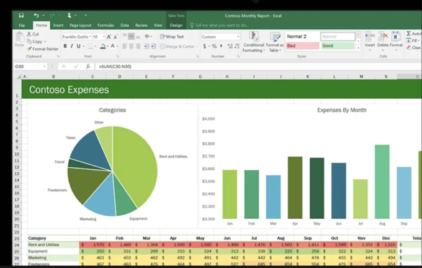Save the workbook with the floppy disk icon
Image resolution: width=422 pixels, height=268 pixels.
[21, 16]
